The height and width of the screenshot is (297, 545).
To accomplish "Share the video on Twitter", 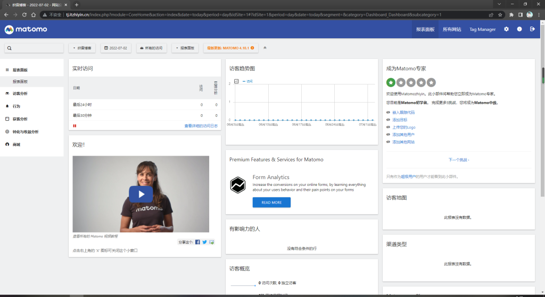I will click(204, 242).
